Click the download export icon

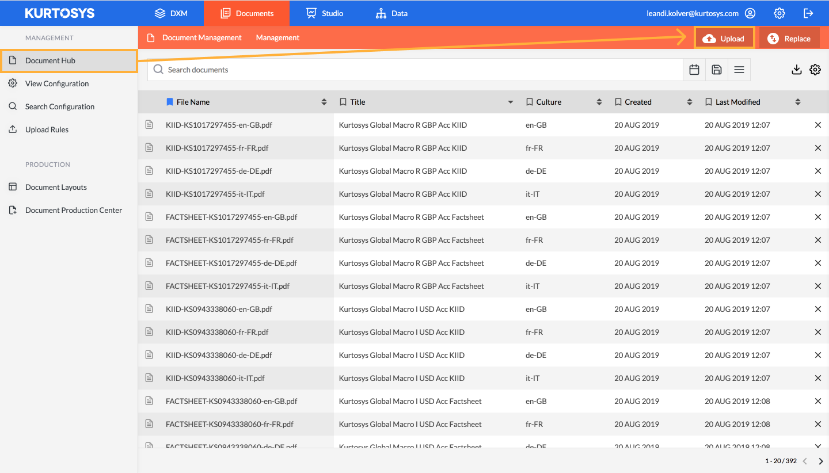797,70
